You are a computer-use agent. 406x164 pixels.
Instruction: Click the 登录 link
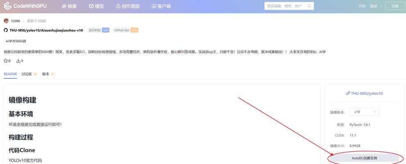374,6
